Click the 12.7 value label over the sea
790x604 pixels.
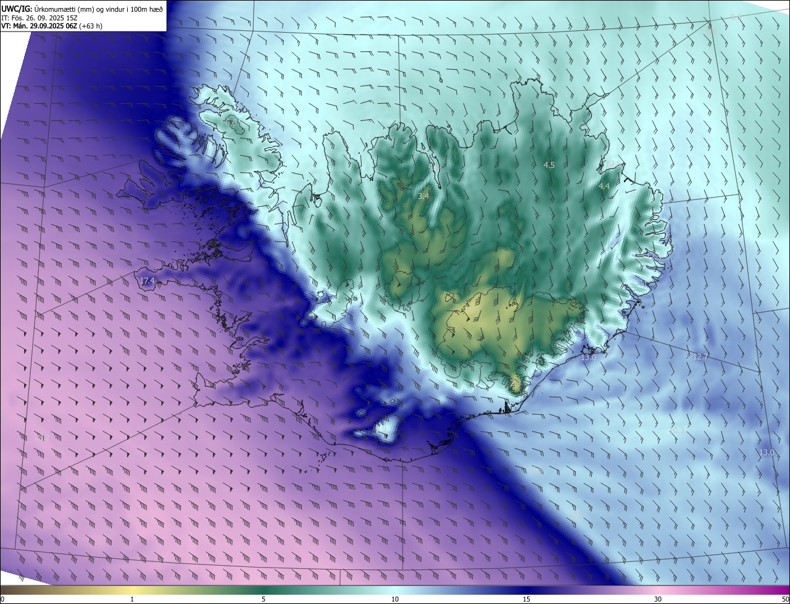pyautogui.click(x=701, y=357)
